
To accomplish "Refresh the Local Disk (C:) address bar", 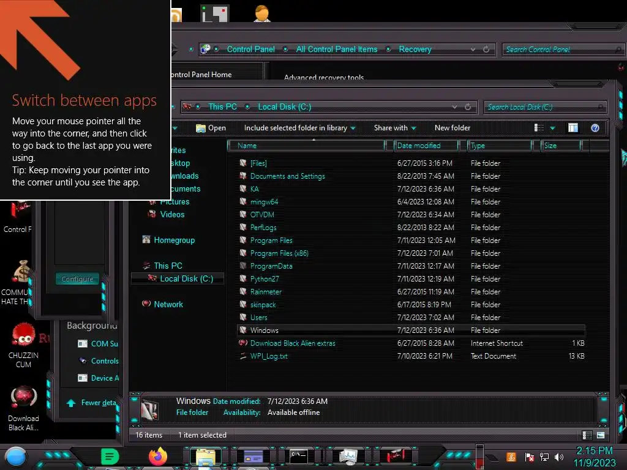I will tap(468, 106).
